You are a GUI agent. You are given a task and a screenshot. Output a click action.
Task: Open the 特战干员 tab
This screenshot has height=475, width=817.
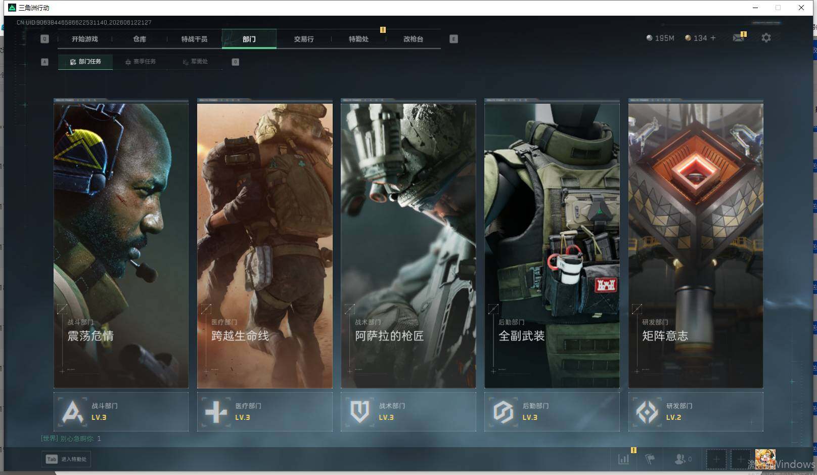tap(194, 39)
